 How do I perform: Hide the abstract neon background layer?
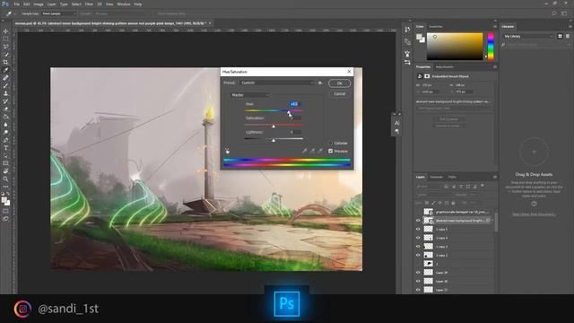point(418,221)
